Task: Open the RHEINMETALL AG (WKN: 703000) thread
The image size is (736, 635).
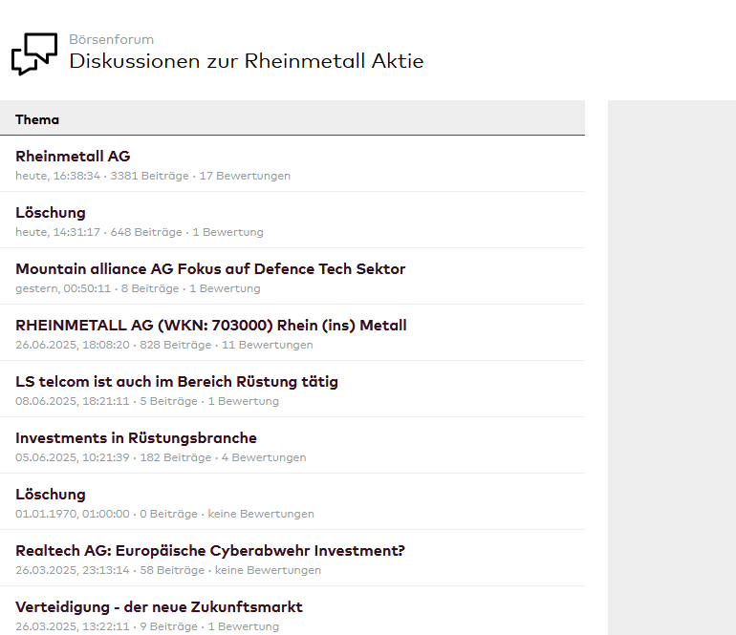Action: (211, 326)
